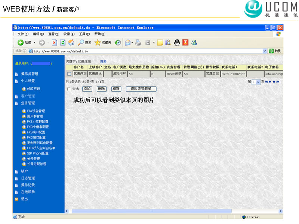The image size is (299, 224).
Task: Click the 修改资费套餐 button
Action: point(141,89)
